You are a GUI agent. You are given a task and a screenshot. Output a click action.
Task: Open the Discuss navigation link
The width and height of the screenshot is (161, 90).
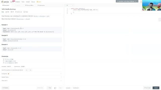tap(33, 2)
